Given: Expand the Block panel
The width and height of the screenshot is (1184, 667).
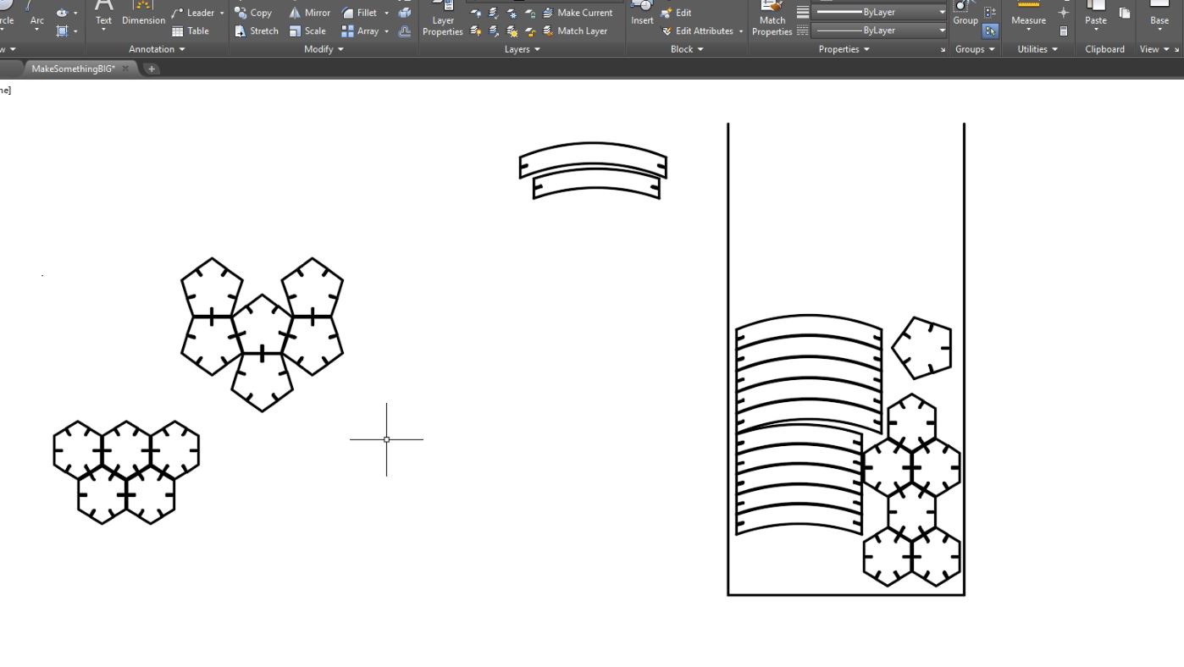Looking at the screenshot, I should pyautogui.click(x=687, y=49).
